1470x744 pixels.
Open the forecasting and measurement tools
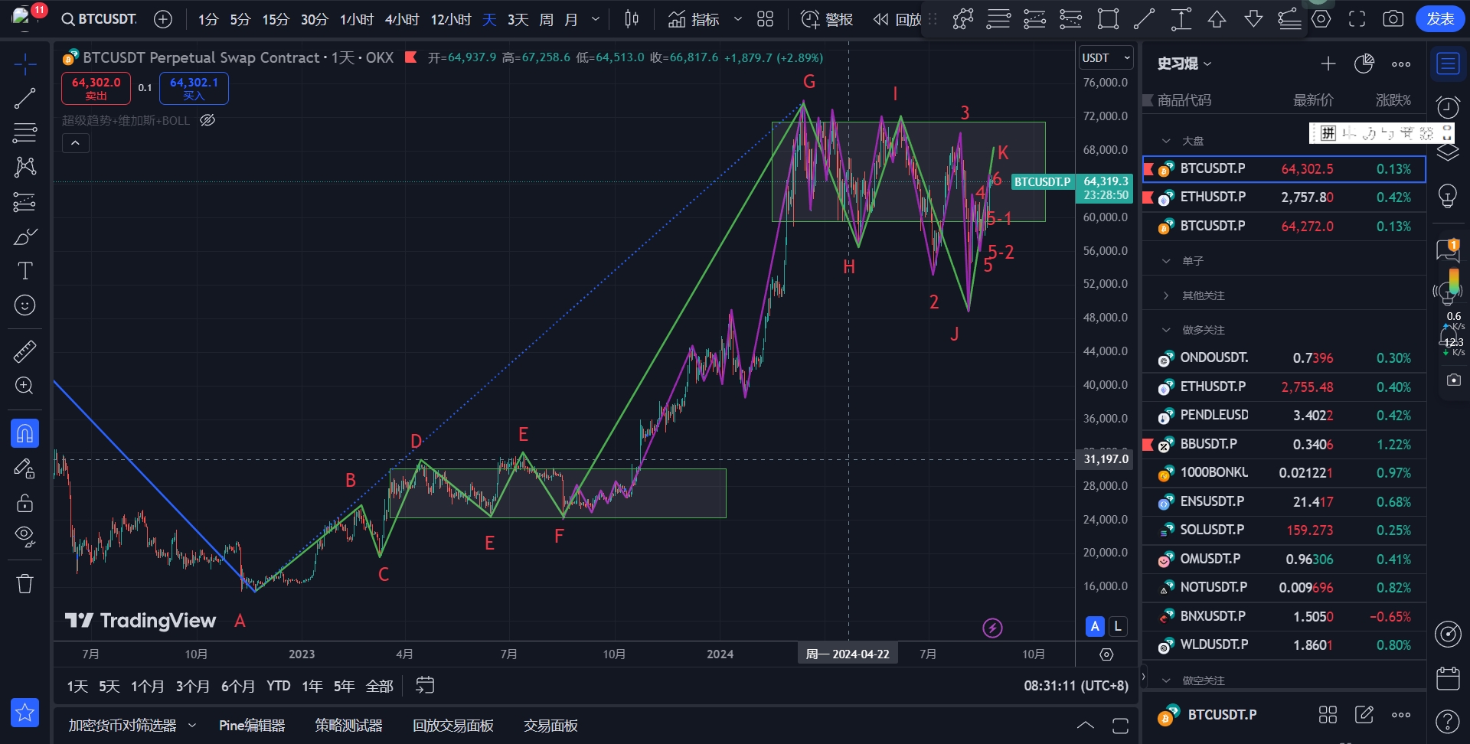[24, 202]
